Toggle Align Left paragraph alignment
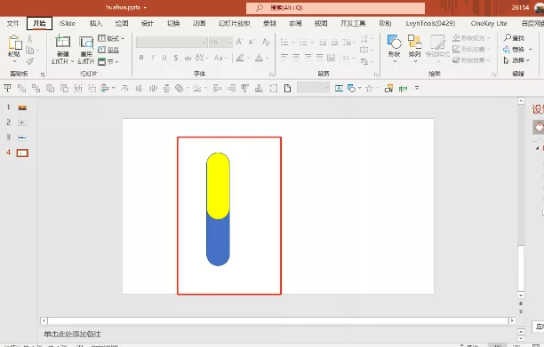 [284, 58]
